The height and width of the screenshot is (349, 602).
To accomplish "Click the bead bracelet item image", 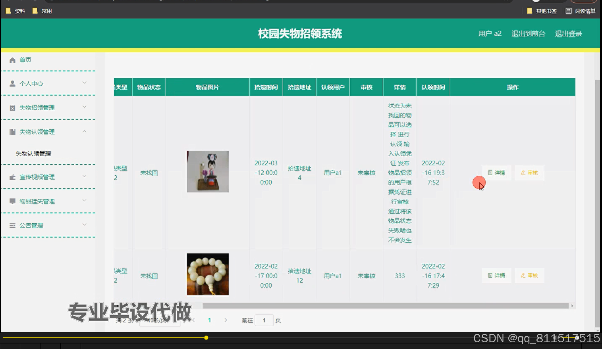I will pos(208,274).
